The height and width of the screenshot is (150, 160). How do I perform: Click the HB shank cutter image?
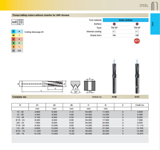click(x=137, y=76)
